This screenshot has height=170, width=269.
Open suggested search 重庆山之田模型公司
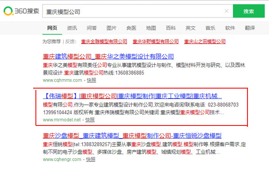205,41
